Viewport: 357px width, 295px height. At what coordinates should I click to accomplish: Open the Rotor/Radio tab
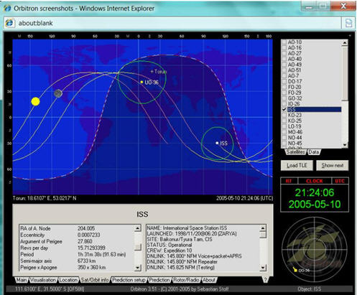[x=186, y=280]
